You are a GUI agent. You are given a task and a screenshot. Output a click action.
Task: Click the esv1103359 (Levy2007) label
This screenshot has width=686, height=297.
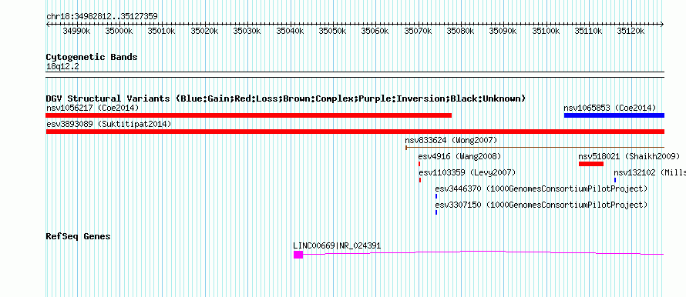pyautogui.click(x=467, y=172)
